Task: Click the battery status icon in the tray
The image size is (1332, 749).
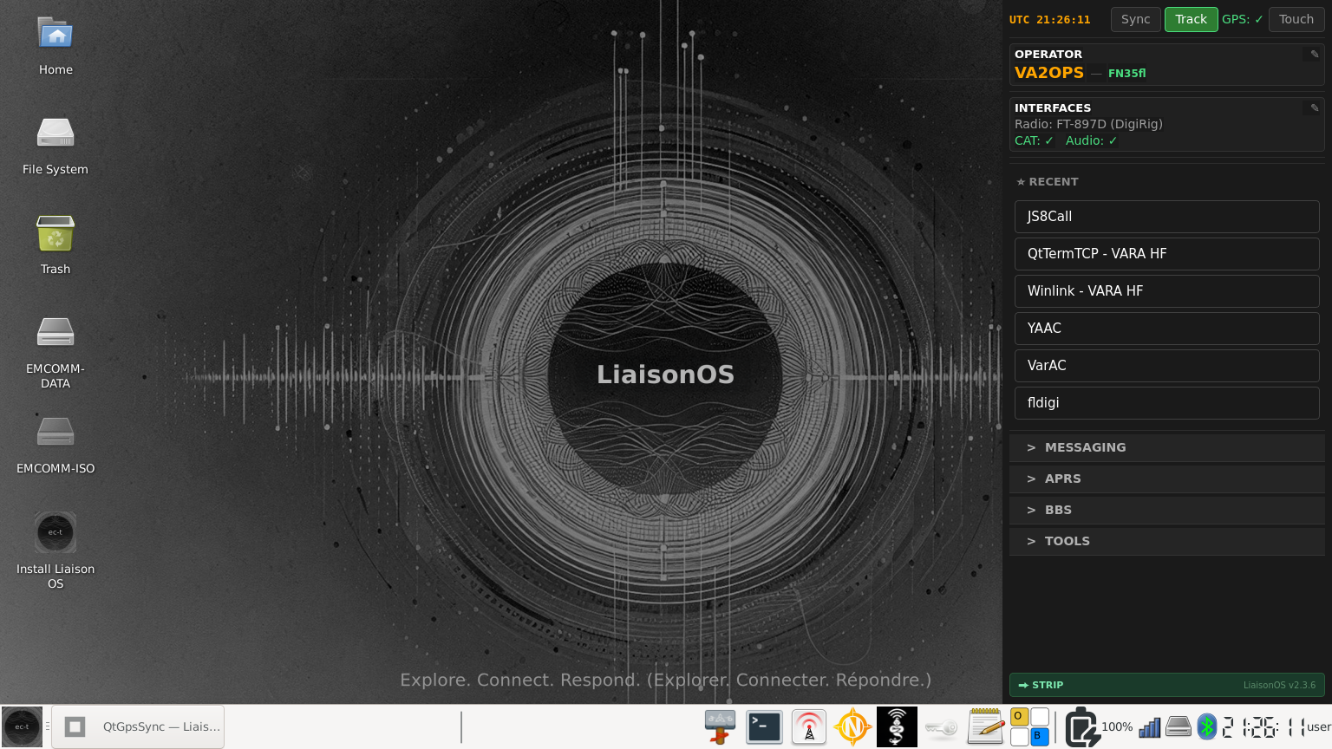Action: coord(1081,726)
